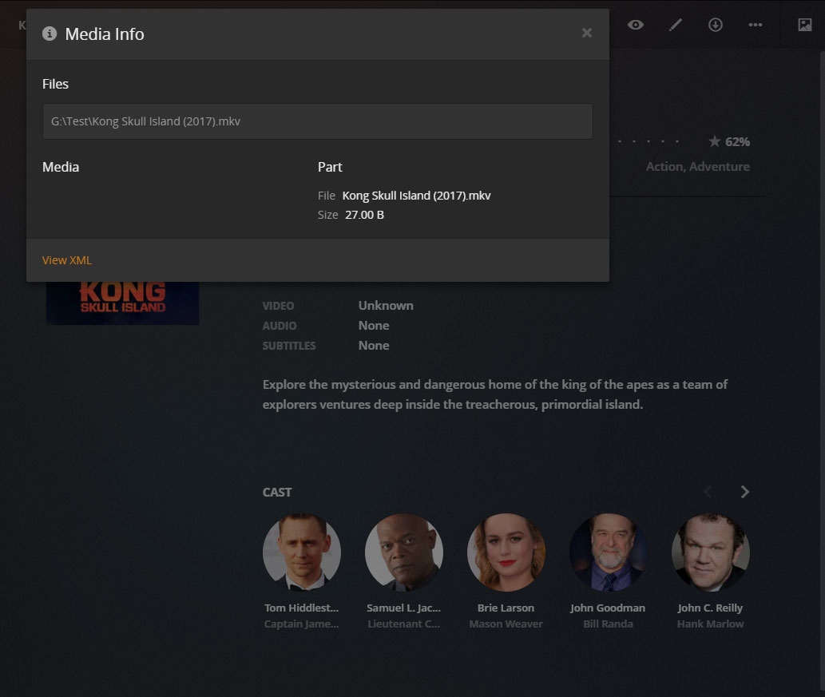
Task: Open the more options ellipsis menu
Action: [x=755, y=25]
